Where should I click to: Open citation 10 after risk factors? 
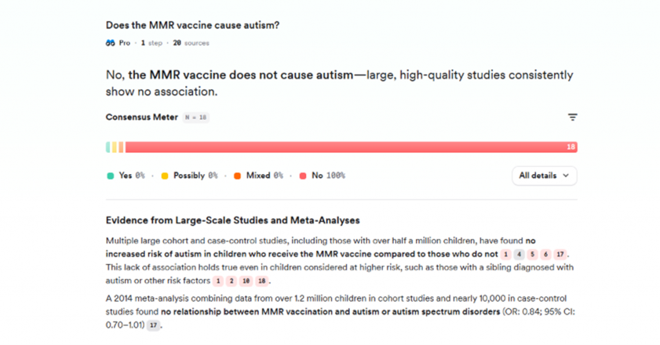coord(246,281)
